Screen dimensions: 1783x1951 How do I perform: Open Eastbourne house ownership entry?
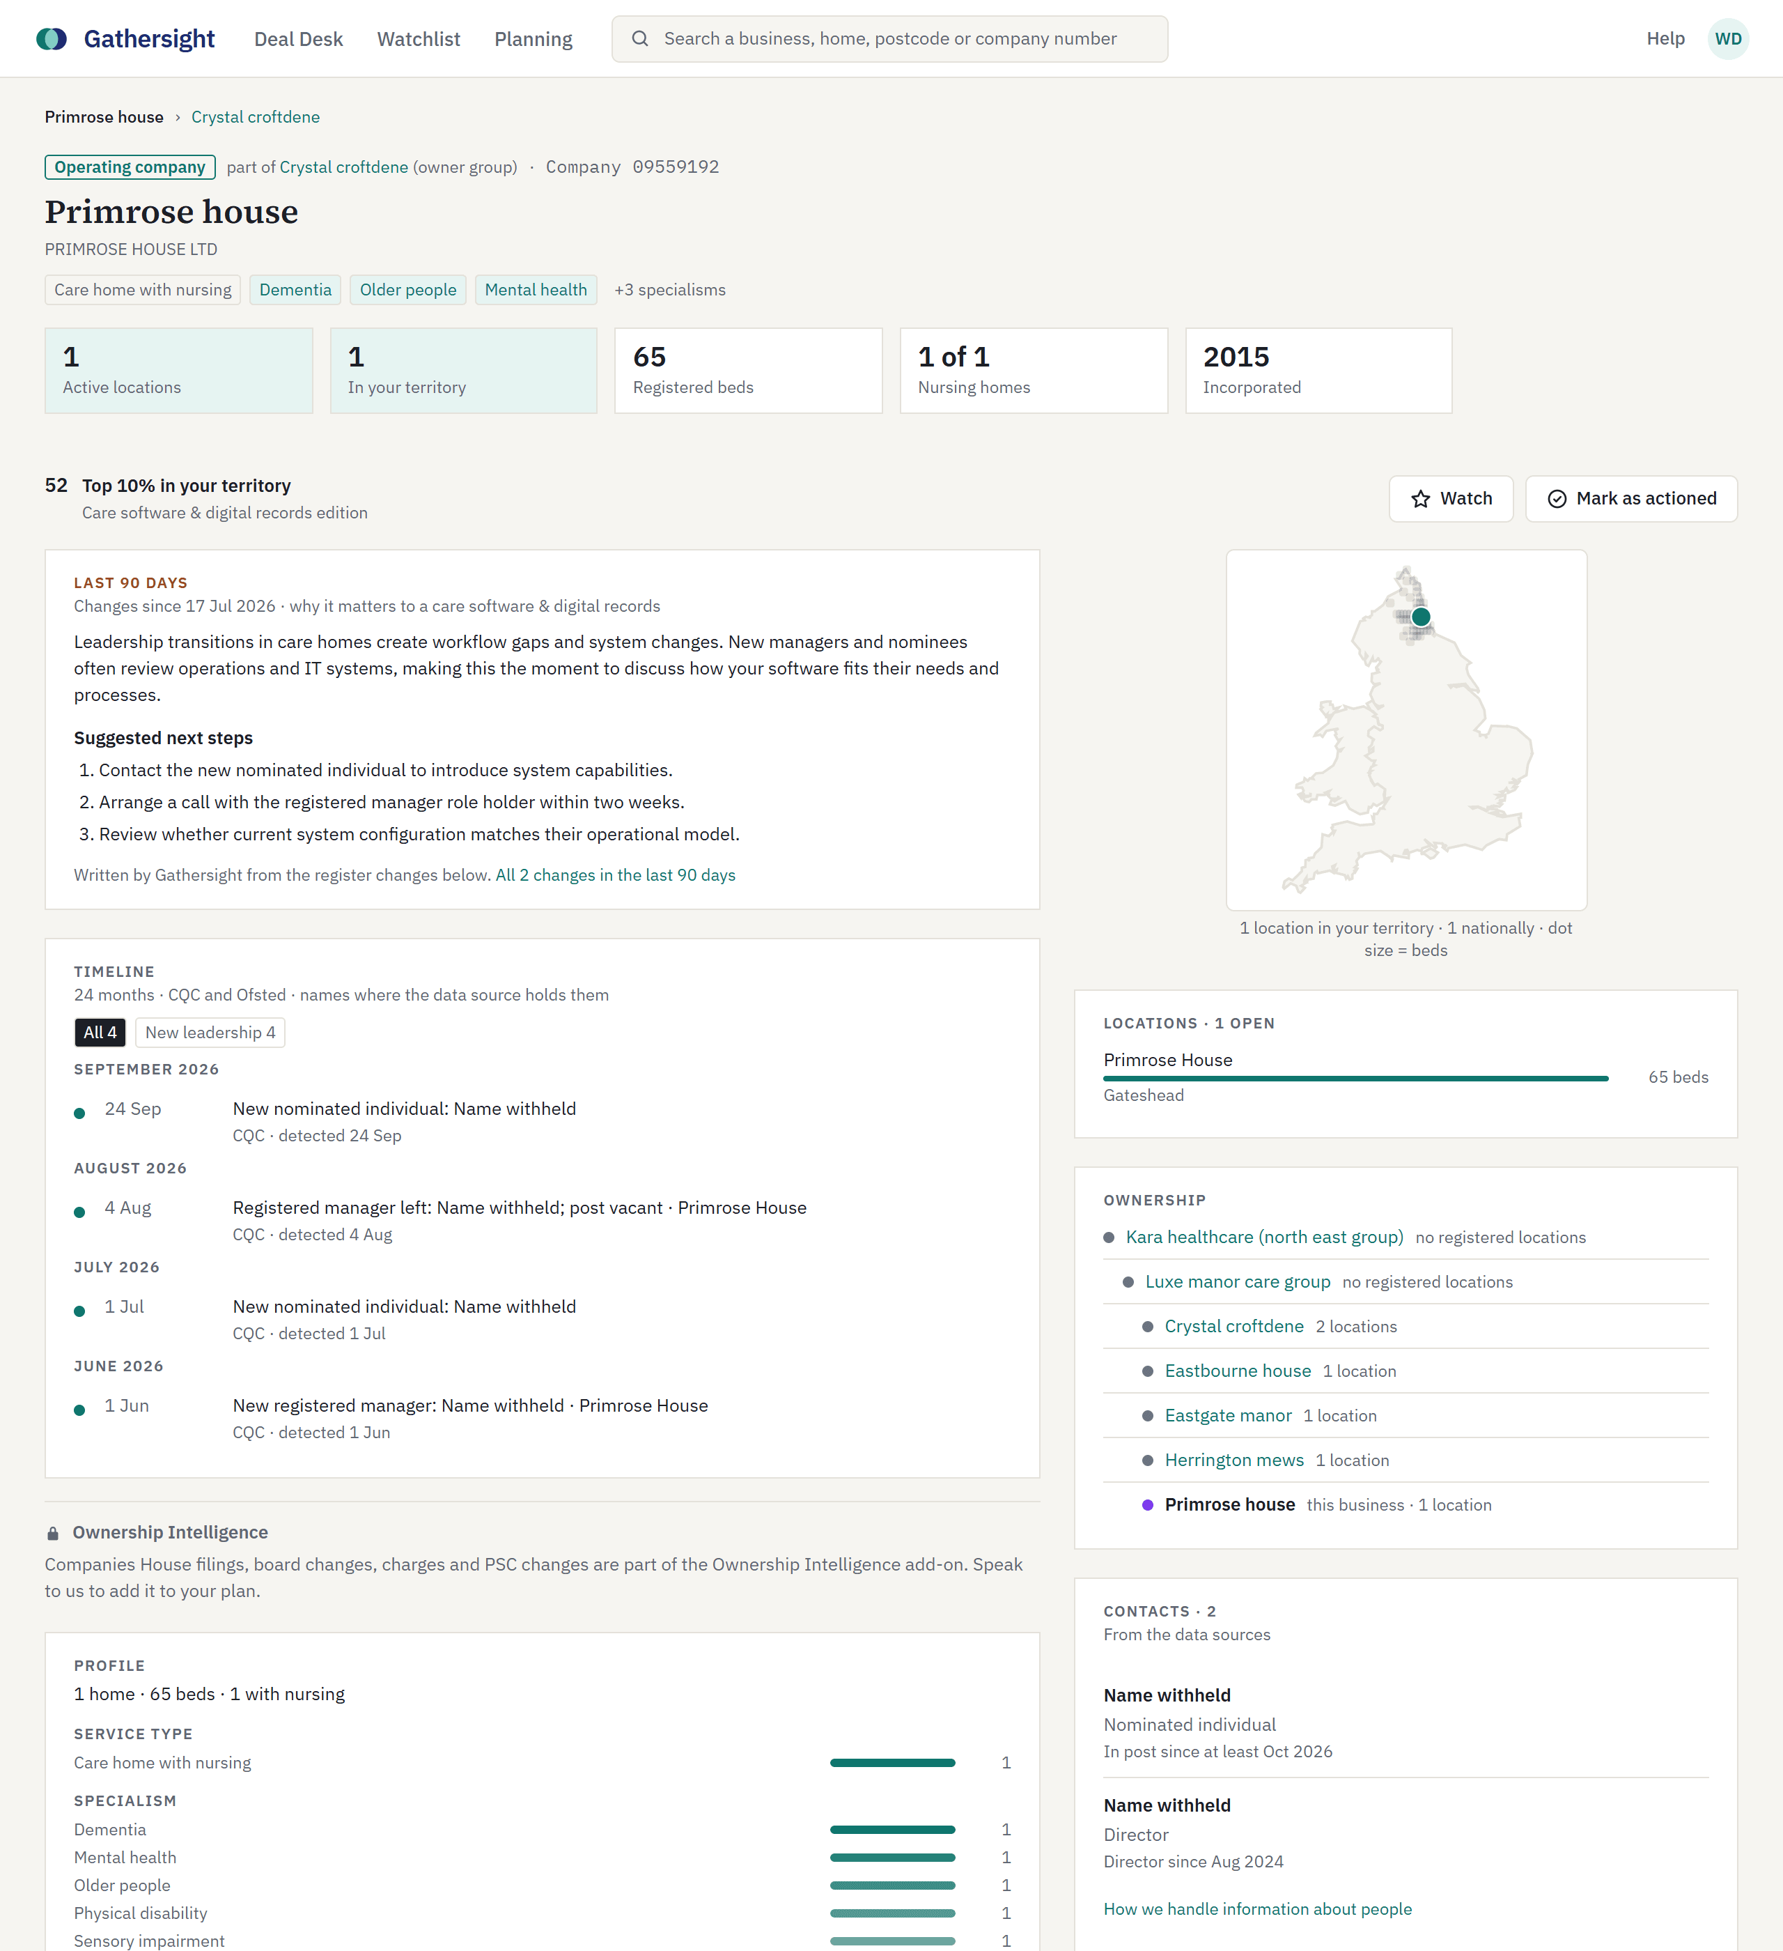(x=1238, y=1371)
